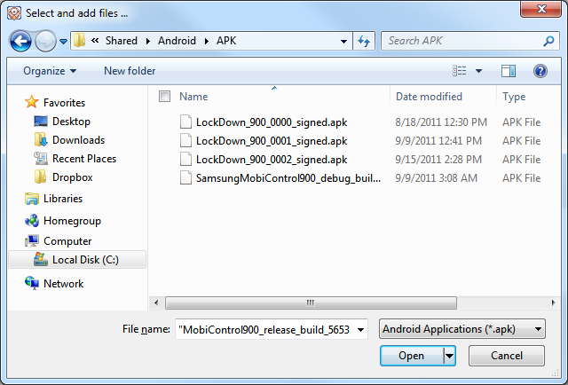Open the File name history dropdown
The image size is (568, 385).
[x=361, y=330]
